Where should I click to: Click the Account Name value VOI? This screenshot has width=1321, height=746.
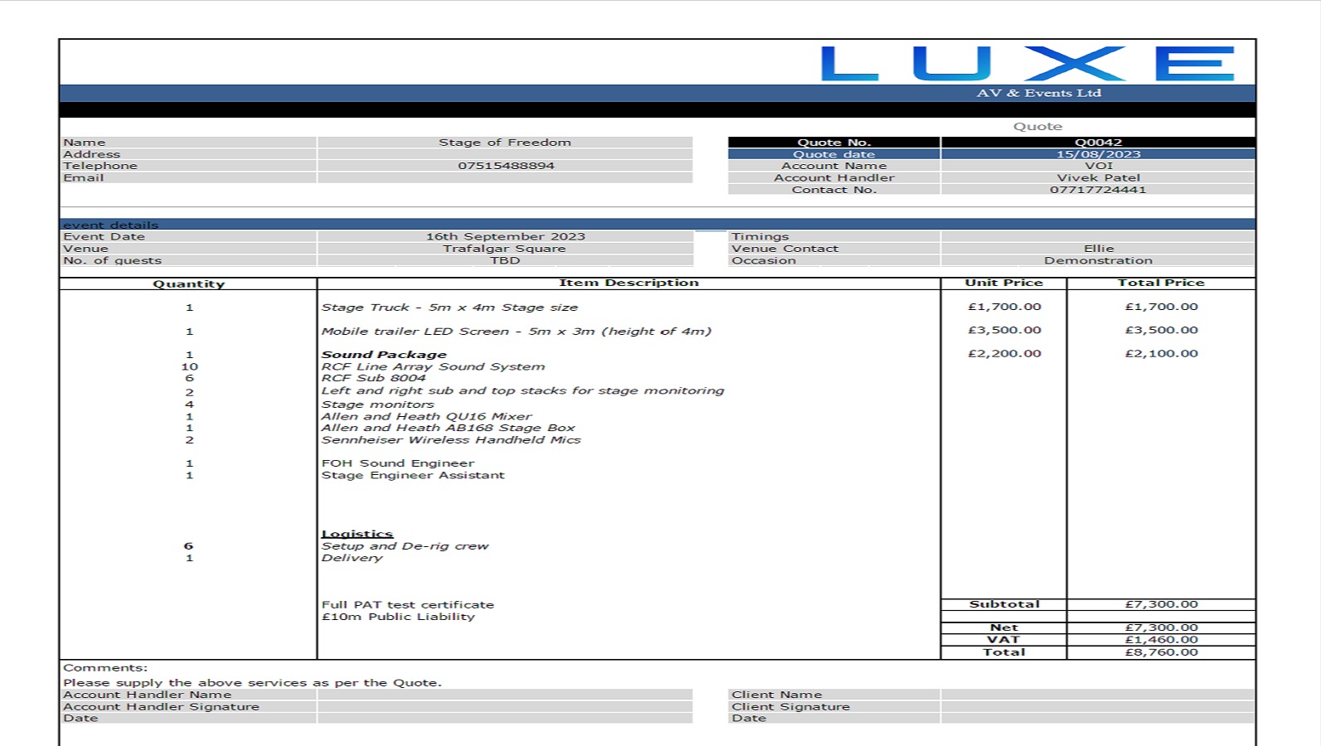(1099, 166)
